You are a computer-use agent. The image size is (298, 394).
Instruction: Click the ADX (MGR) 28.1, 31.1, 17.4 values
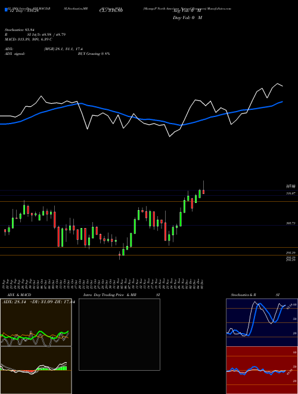[x=63, y=49]
